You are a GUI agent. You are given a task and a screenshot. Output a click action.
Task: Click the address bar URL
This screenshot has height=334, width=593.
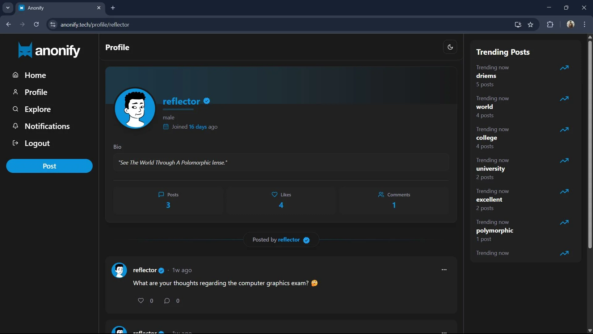point(95,24)
